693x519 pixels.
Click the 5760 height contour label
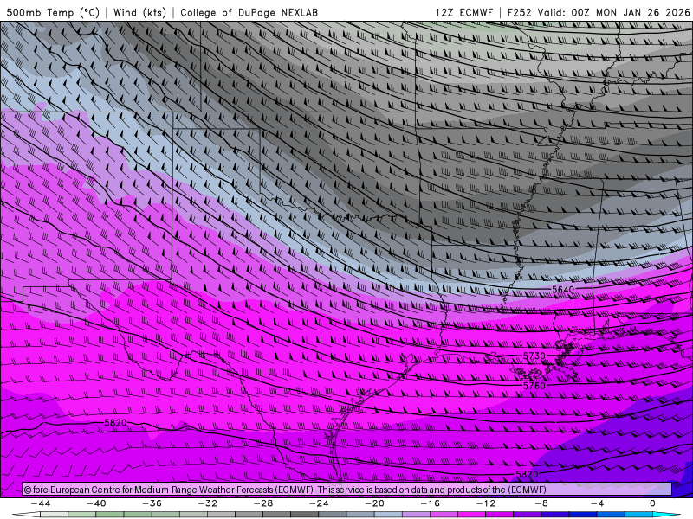click(x=534, y=386)
